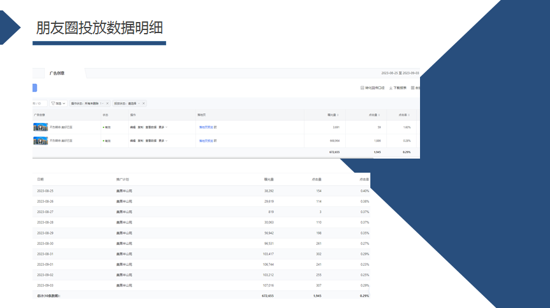Click the 下载报表 download icon
This screenshot has width=550, height=308.
391,88
